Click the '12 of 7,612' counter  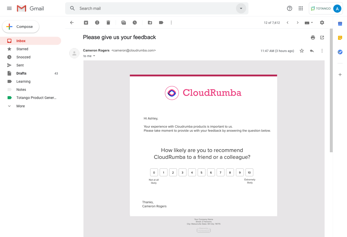point(272,23)
